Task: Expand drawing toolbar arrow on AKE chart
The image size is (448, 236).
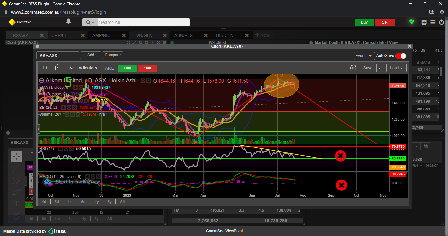Action: (x=38, y=129)
